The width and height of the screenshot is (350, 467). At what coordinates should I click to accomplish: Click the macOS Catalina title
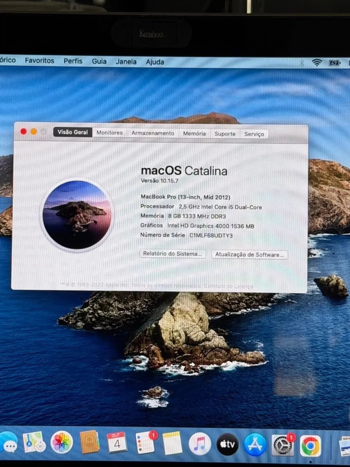(184, 170)
